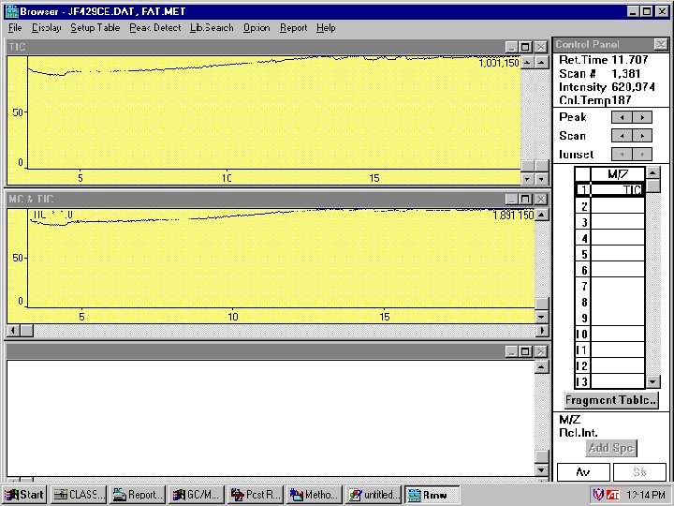Screen dimensions: 674x506
Task: Switch to Report taskbar window
Action: 137,495
